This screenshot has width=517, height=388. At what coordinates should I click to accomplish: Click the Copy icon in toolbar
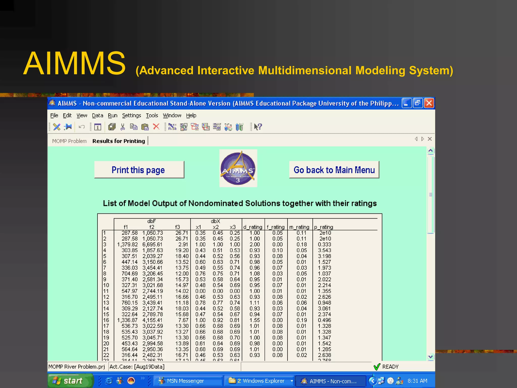pyautogui.click(x=134, y=127)
